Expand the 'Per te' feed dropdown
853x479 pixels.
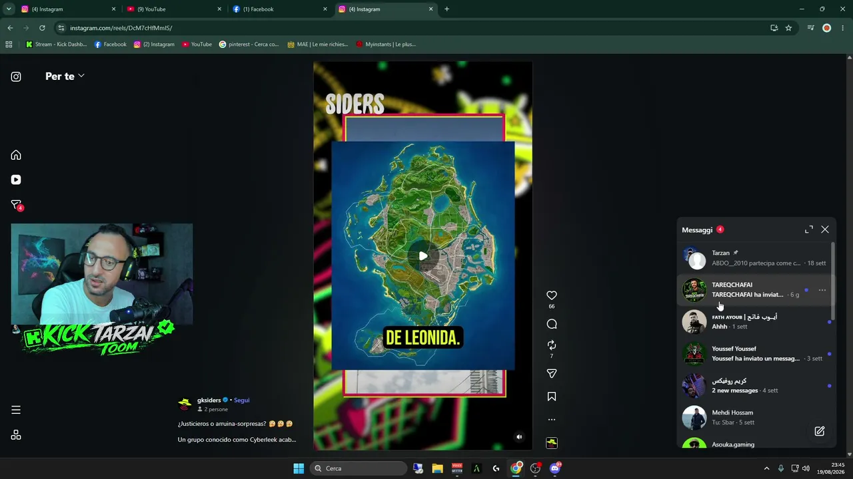(65, 77)
